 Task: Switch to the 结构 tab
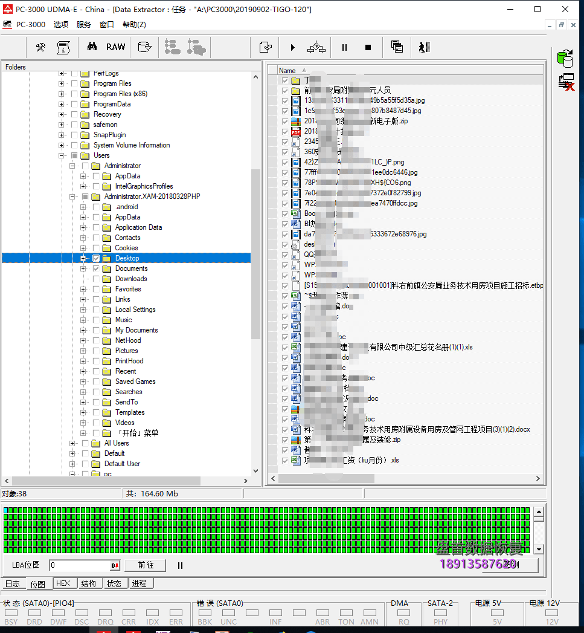pos(89,583)
